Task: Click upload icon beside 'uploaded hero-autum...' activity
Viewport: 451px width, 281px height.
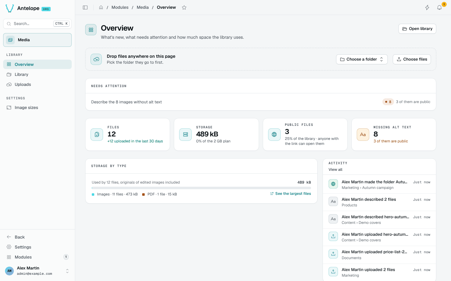Action: (x=333, y=236)
